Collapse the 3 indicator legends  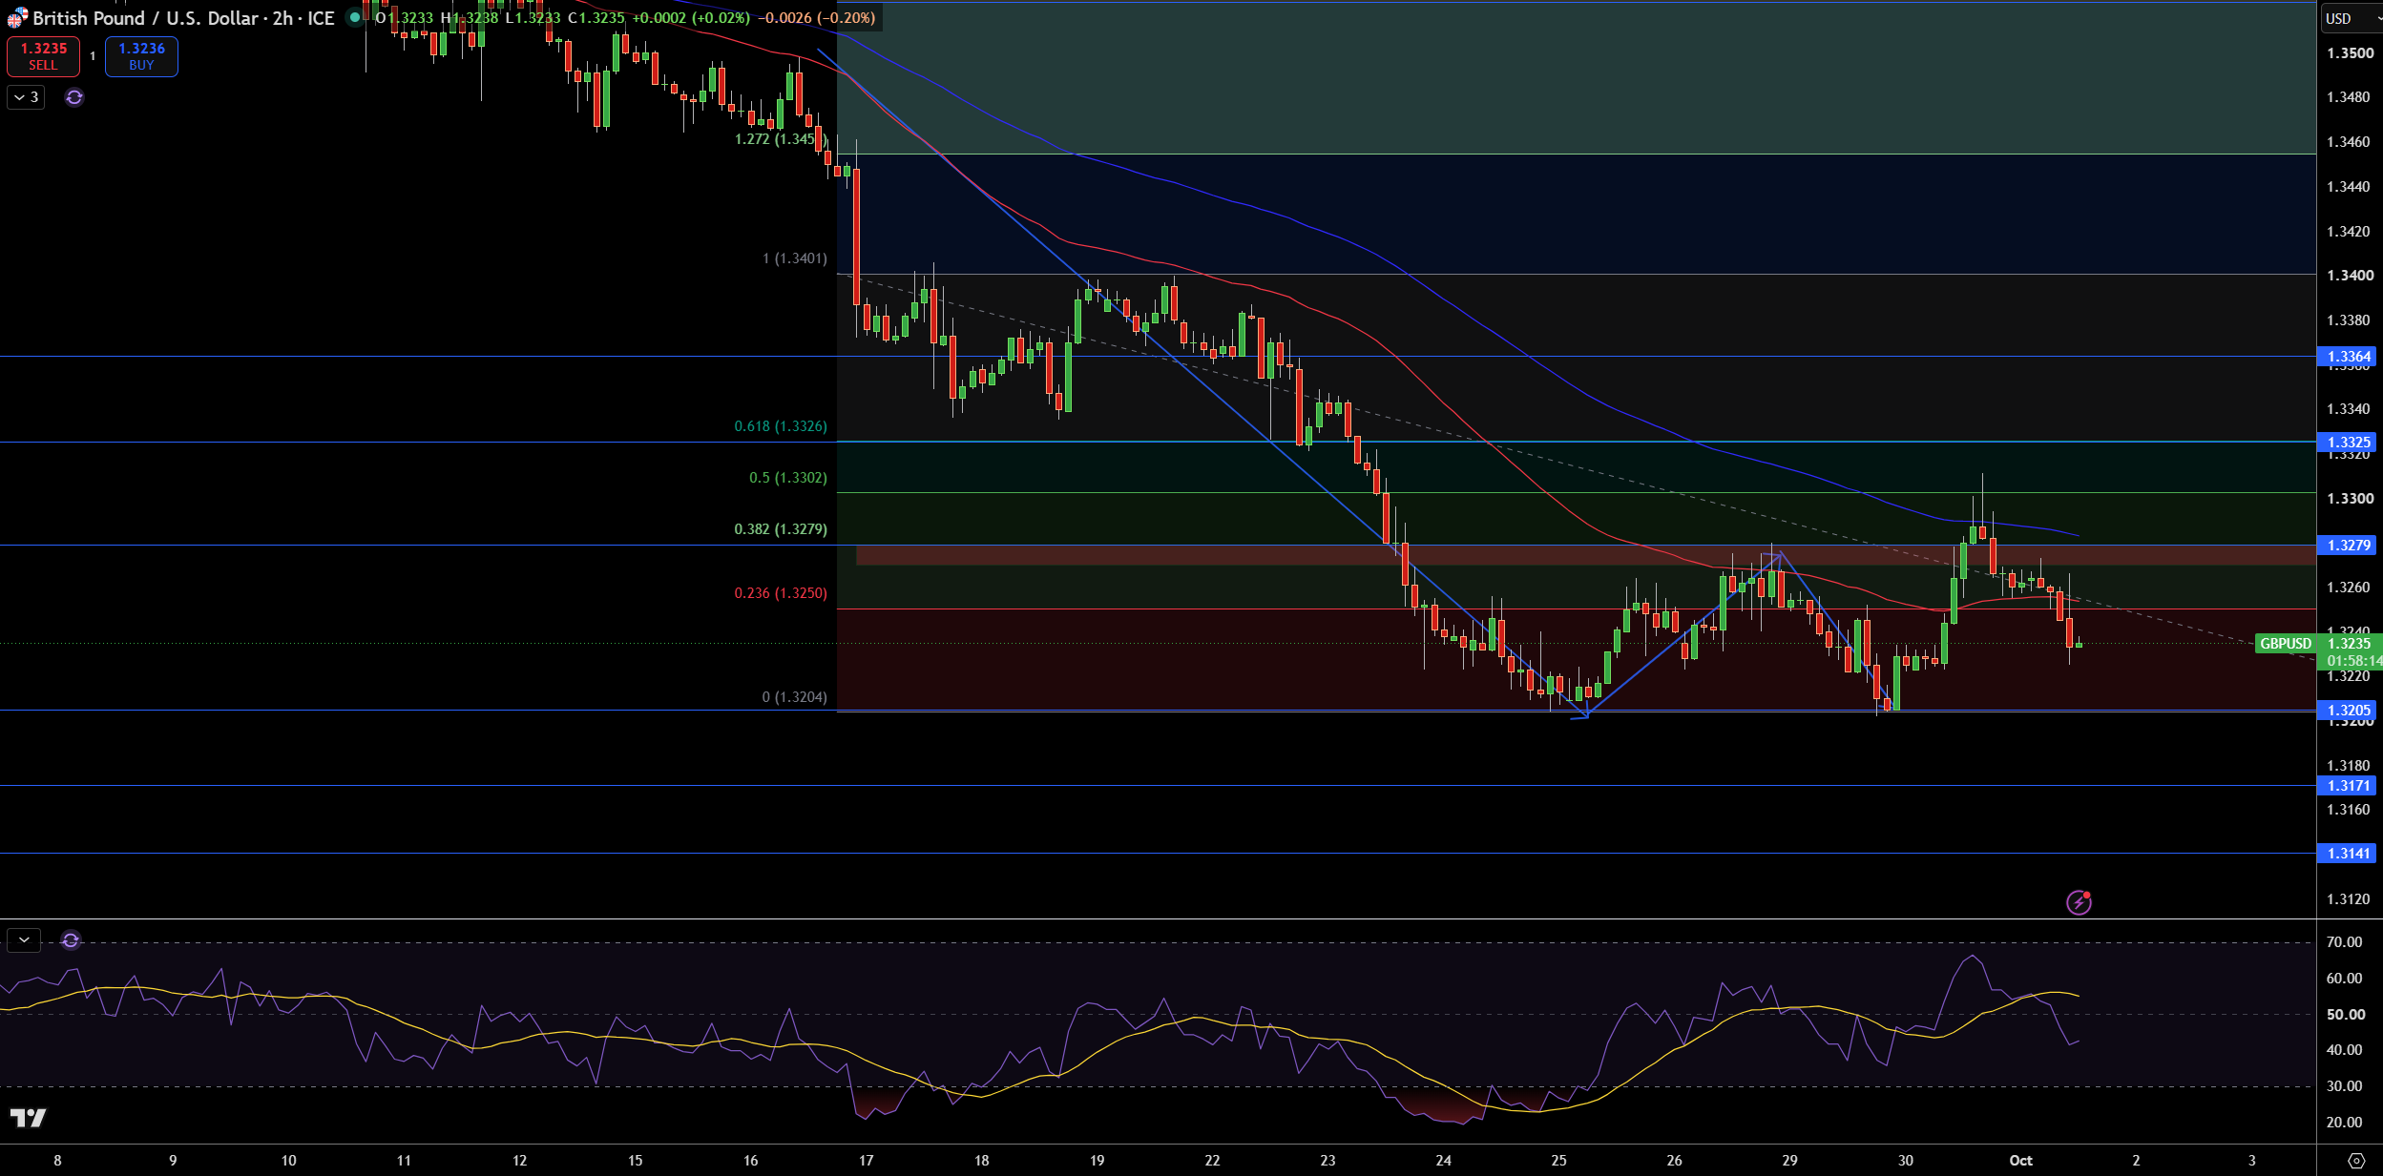(26, 97)
